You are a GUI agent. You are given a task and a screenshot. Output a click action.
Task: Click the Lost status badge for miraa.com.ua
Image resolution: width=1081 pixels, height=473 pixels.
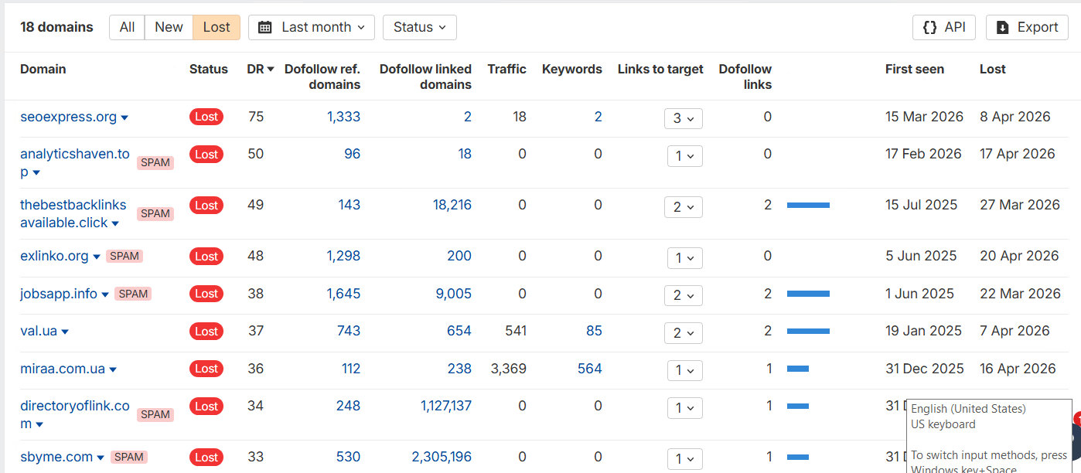206,369
